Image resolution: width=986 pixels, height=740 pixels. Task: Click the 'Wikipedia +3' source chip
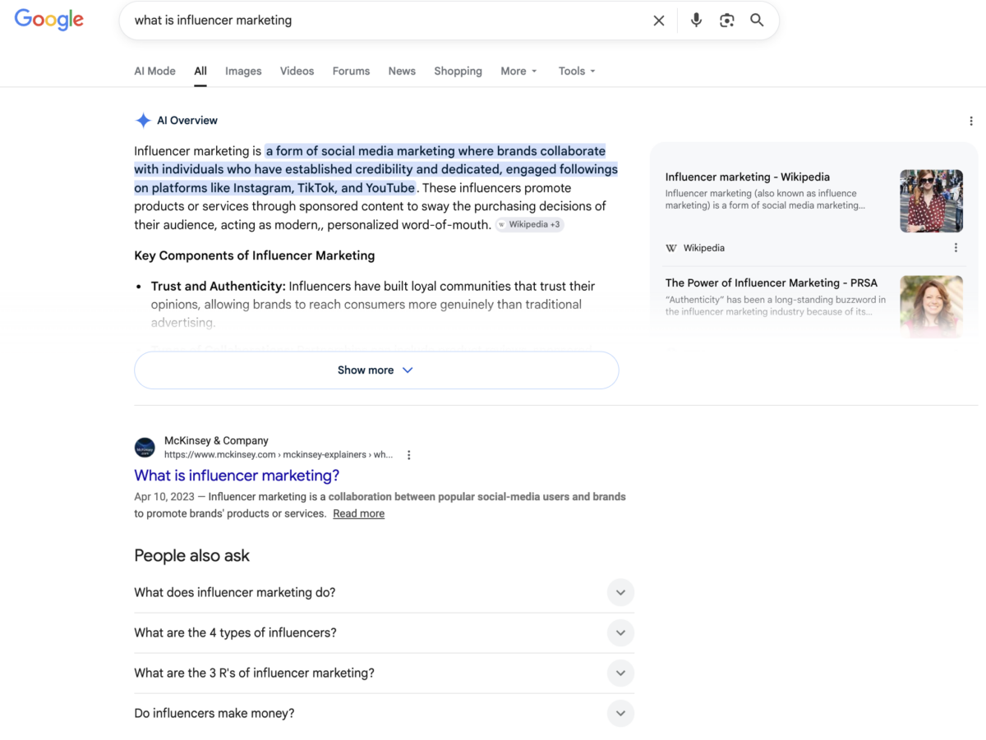529,224
